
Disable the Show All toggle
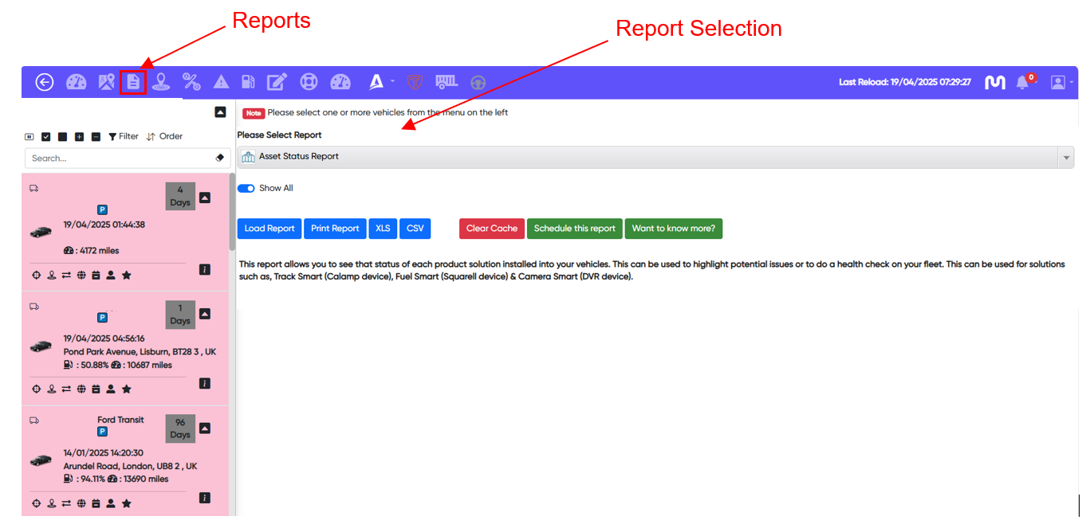(246, 188)
